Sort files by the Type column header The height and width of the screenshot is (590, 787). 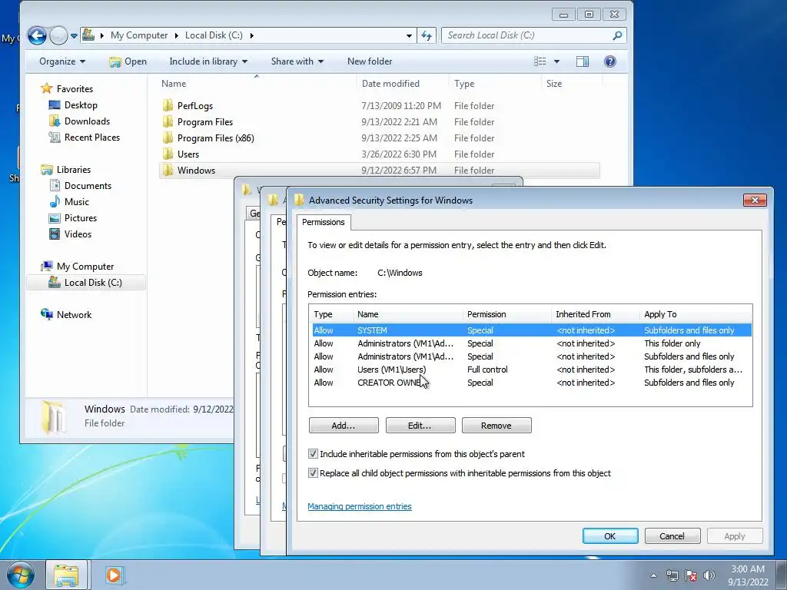[463, 83]
